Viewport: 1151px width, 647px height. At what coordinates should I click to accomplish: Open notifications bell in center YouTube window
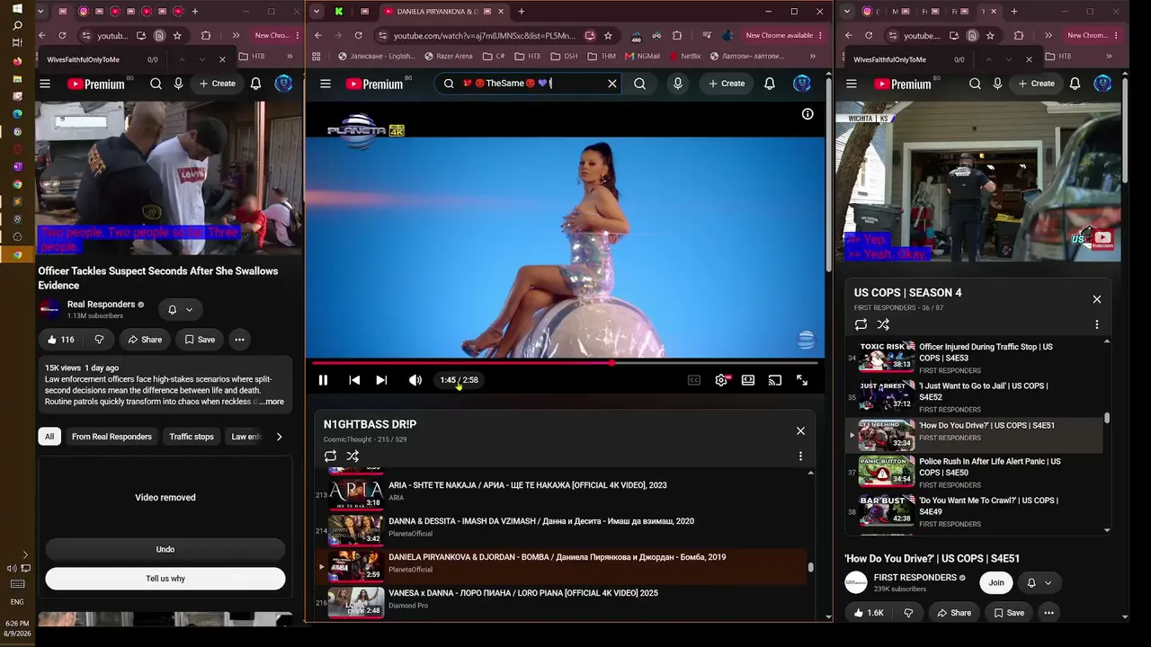pyautogui.click(x=770, y=84)
